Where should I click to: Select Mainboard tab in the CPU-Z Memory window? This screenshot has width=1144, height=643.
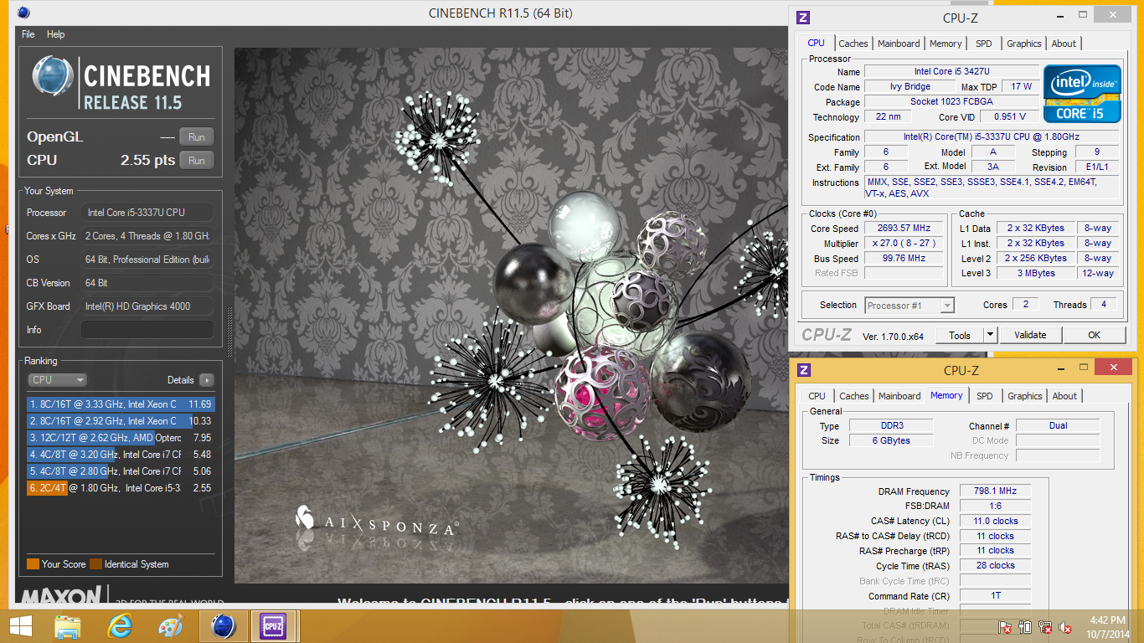[x=899, y=396]
